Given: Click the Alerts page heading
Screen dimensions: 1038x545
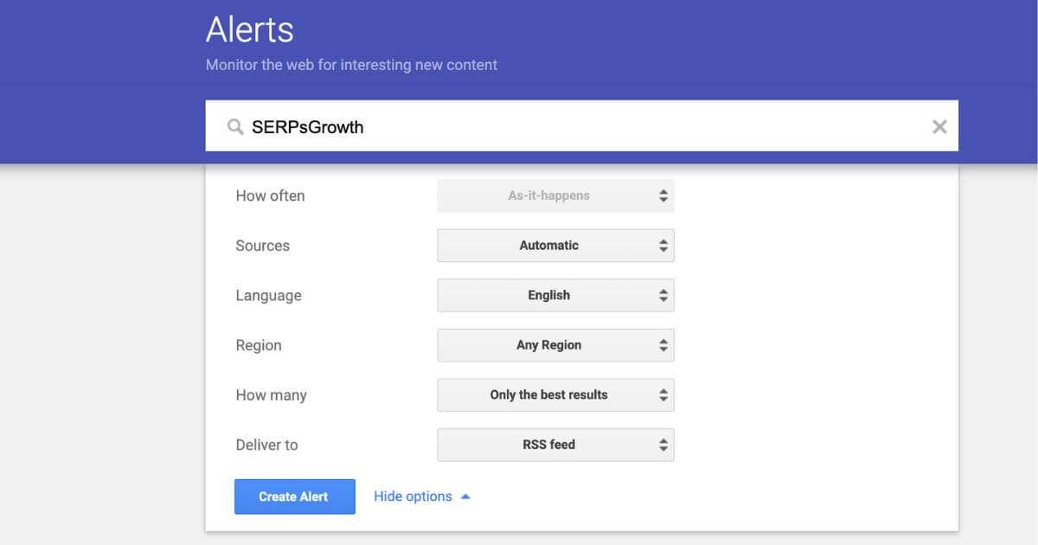Looking at the screenshot, I should pyautogui.click(x=249, y=29).
